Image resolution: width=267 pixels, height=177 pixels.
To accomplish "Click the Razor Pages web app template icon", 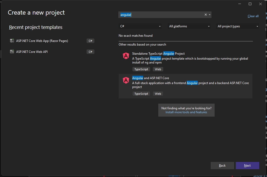I will (x=12, y=41).
